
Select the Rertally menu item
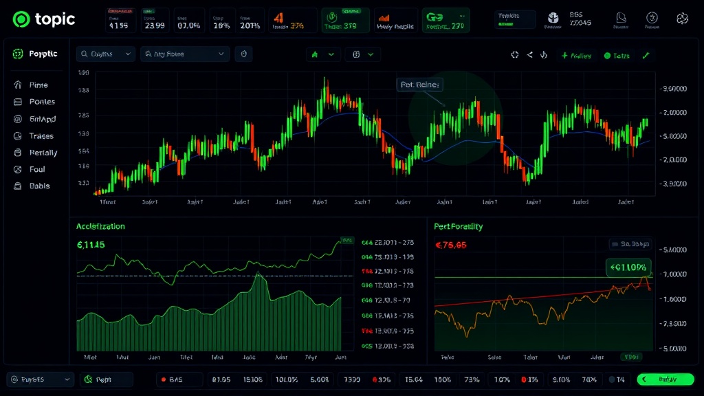pyautogui.click(x=43, y=153)
